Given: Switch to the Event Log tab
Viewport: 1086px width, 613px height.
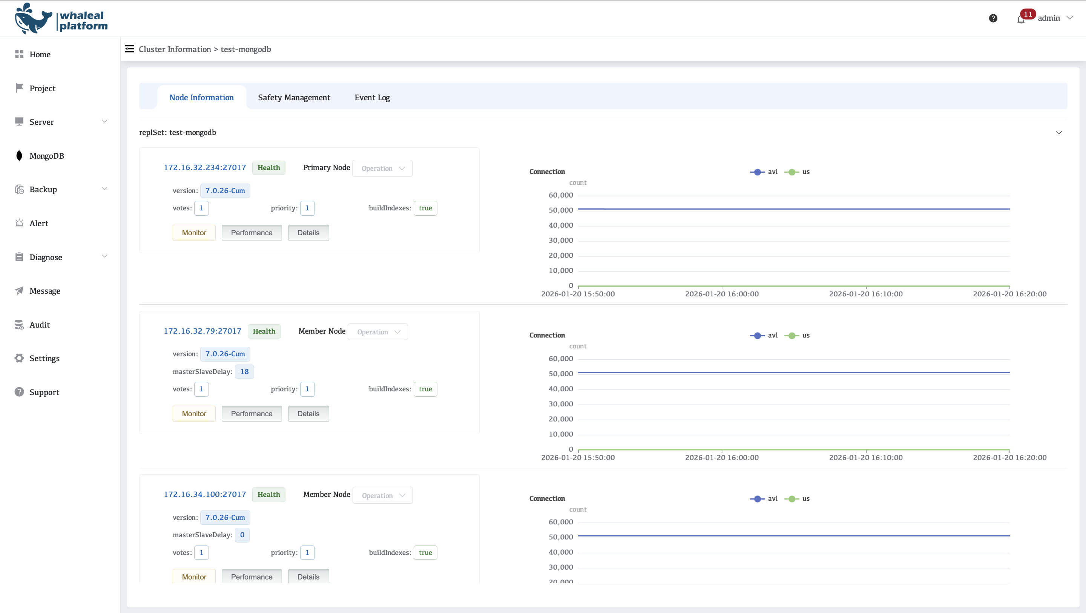Looking at the screenshot, I should (372, 97).
